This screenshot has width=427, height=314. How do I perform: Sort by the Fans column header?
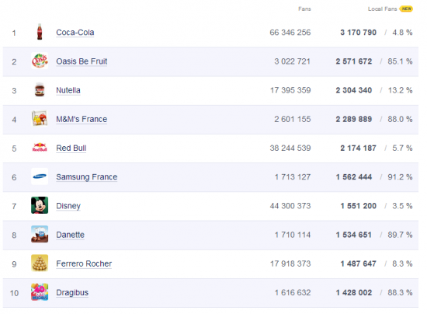point(304,9)
